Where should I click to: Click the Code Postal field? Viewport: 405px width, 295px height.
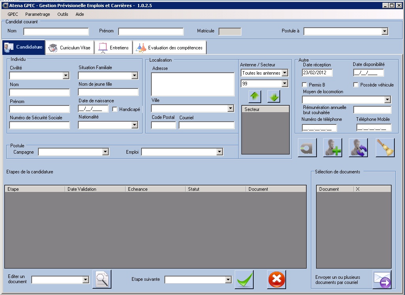coord(164,125)
